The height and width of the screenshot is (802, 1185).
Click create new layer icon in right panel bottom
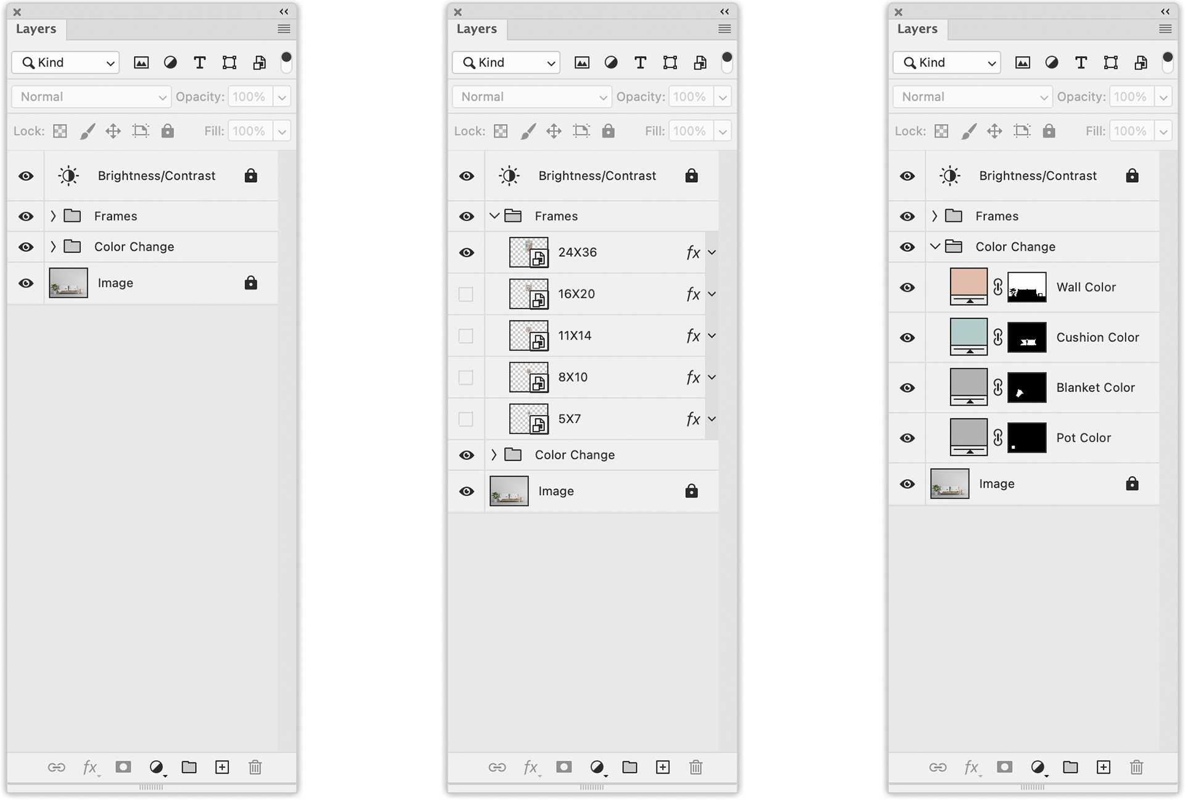pos(1104,767)
